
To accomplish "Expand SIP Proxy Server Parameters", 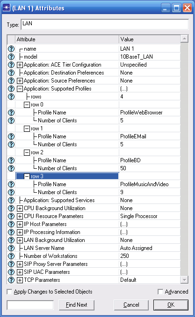I will 20,264.
